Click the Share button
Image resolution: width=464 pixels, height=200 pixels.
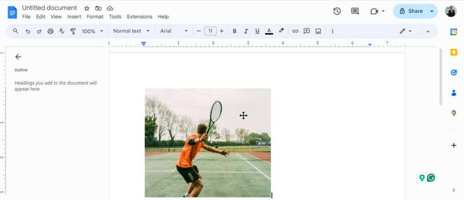pyautogui.click(x=411, y=11)
